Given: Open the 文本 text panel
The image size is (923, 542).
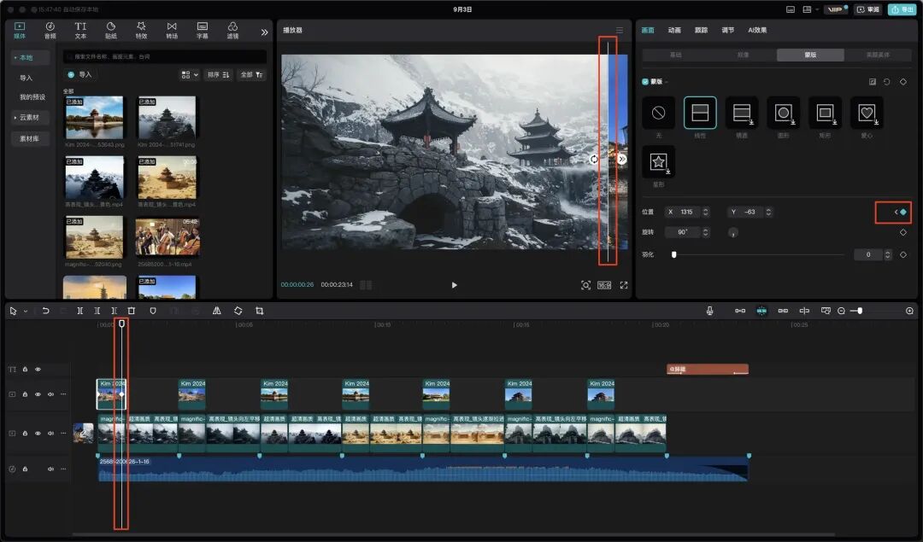Looking at the screenshot, I should [80, 30].
